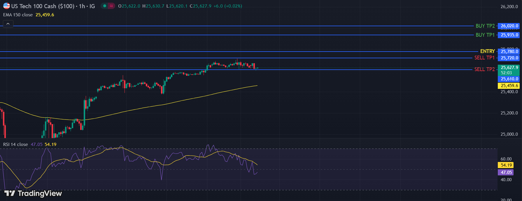Click the pink approximate-data indicator icon
Screen dimensions: 522x201
click(111, 6)
